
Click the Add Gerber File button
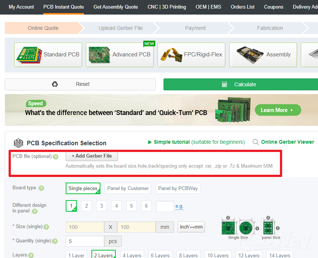pyautogui.click(x=92, y=156)
